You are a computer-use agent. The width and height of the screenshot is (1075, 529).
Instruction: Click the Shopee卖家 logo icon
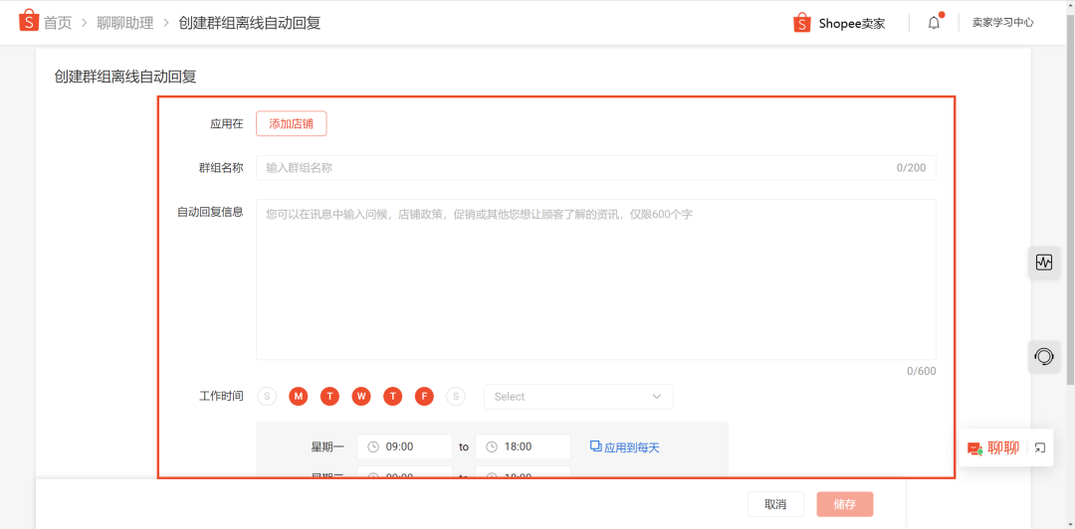coord(802,23)
